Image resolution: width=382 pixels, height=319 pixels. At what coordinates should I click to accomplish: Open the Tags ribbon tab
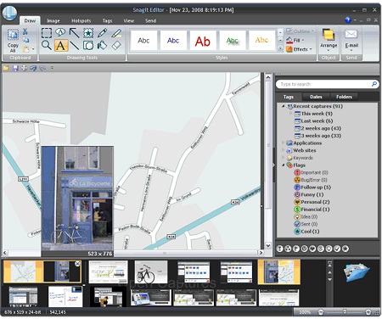point(107,20)
